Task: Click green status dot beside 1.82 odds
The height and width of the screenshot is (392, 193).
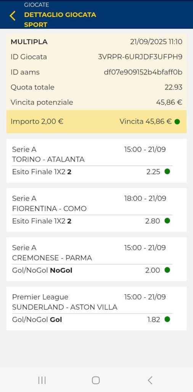Action: (167, 319)
